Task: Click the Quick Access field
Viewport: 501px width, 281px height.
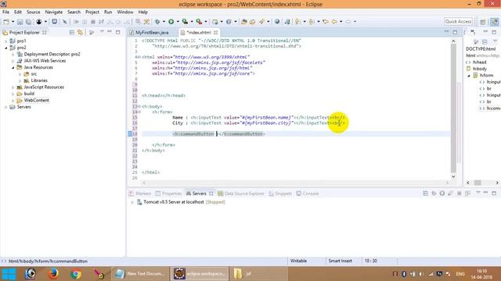Action: pos(458,22)
